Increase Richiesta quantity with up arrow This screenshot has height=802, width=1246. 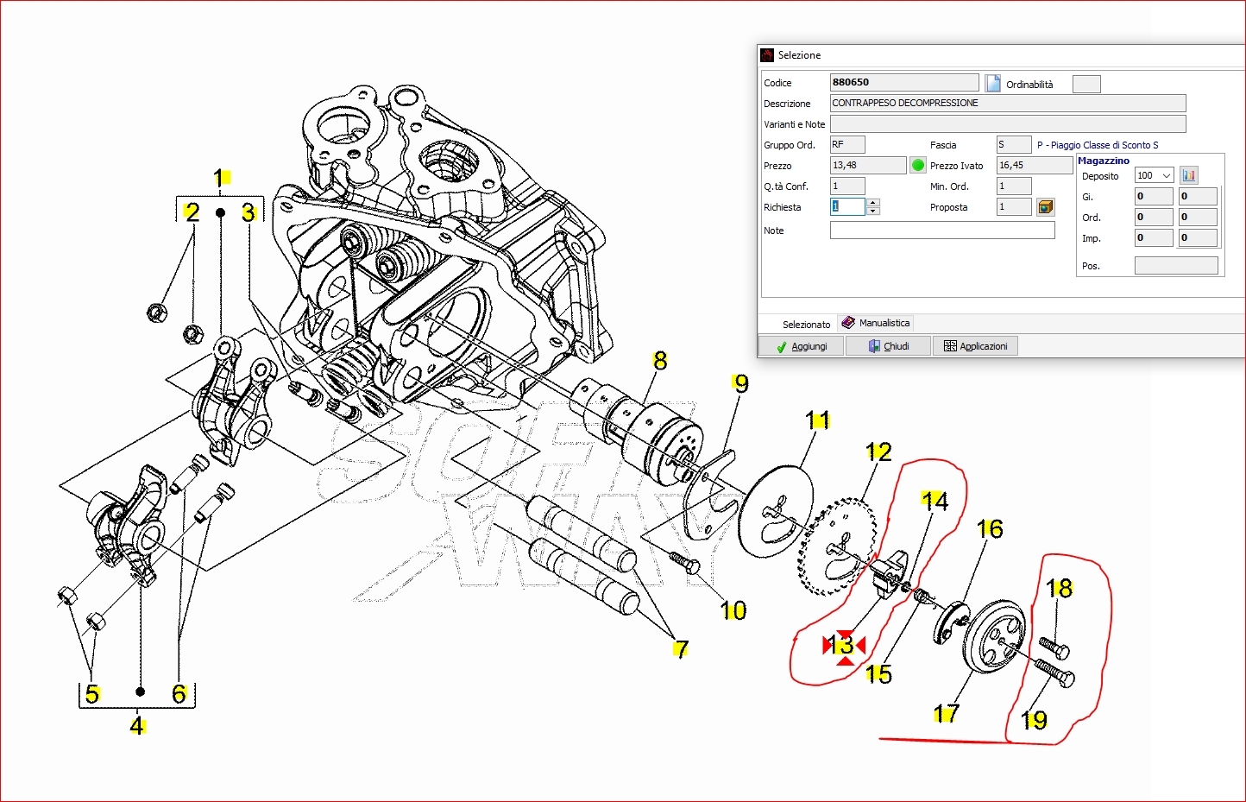point(873,203)
